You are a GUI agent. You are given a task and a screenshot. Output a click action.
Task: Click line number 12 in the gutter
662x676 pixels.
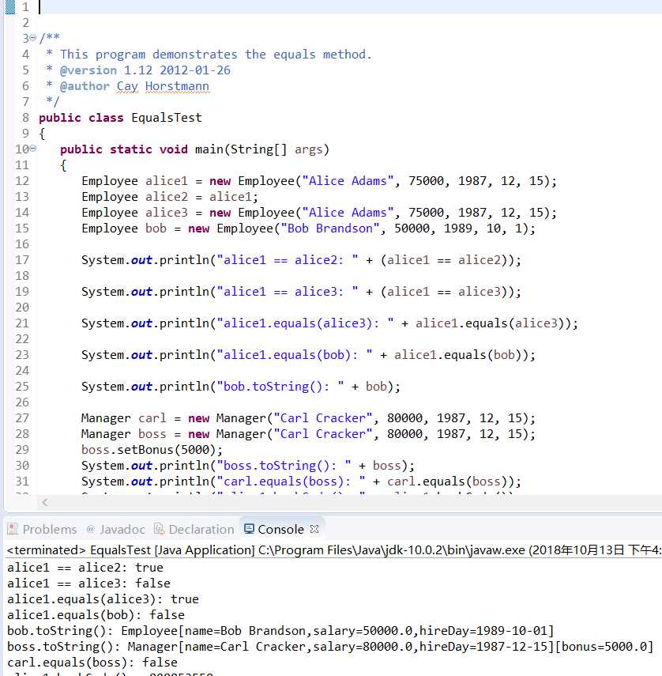pyautogui.click(x=22, y=180)
